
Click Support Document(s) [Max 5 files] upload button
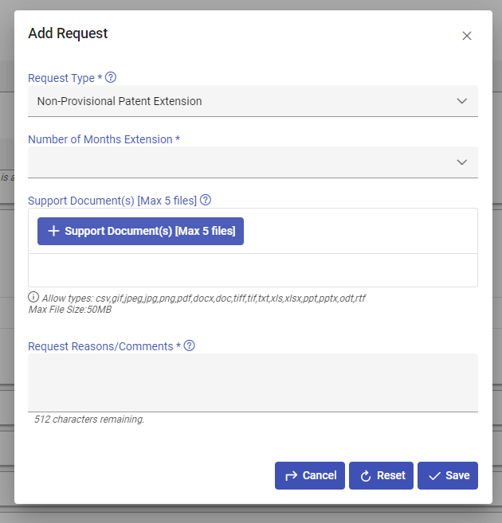[x=140, y=231]
